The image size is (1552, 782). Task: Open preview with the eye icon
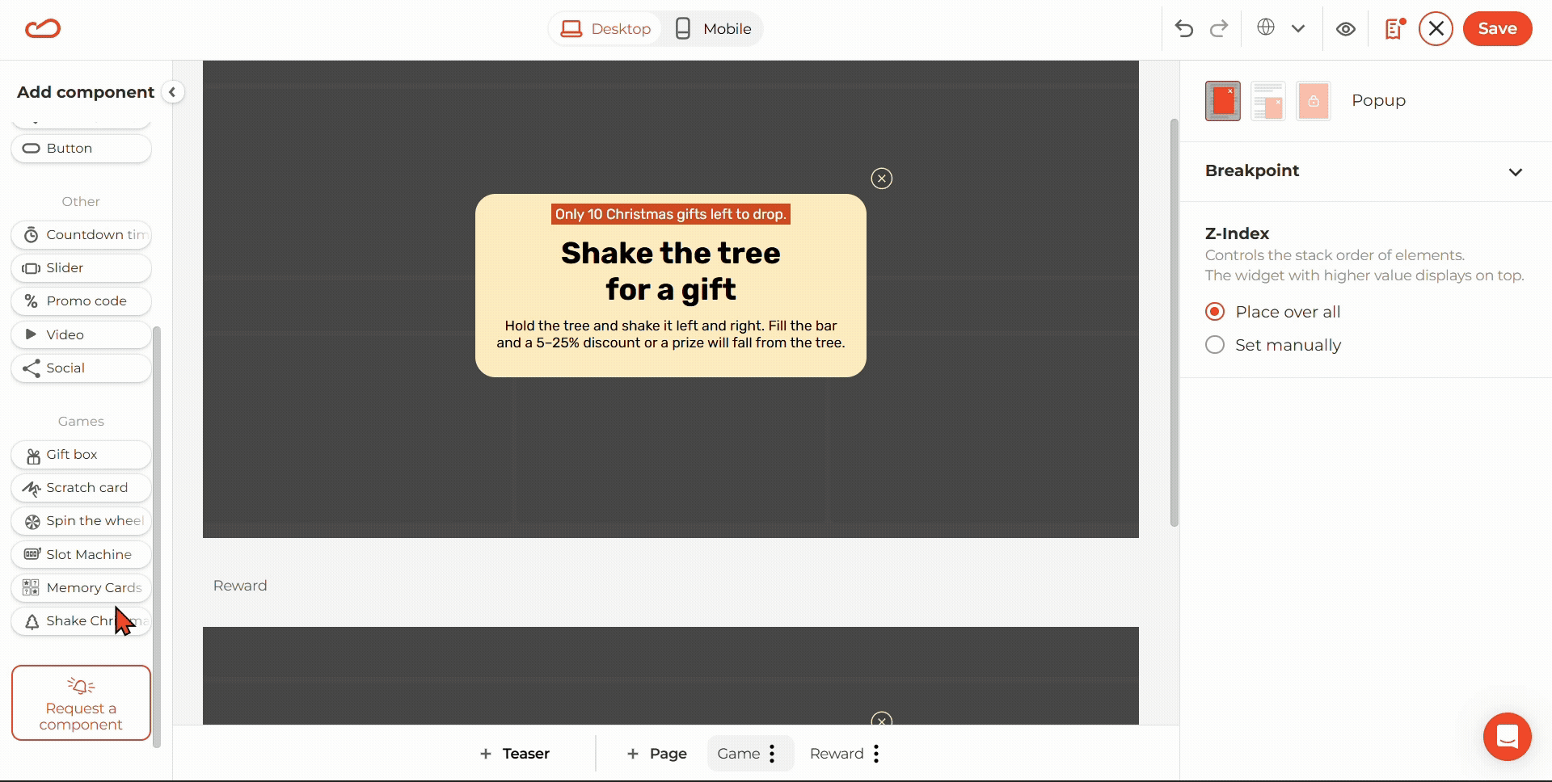point(1346,29)
